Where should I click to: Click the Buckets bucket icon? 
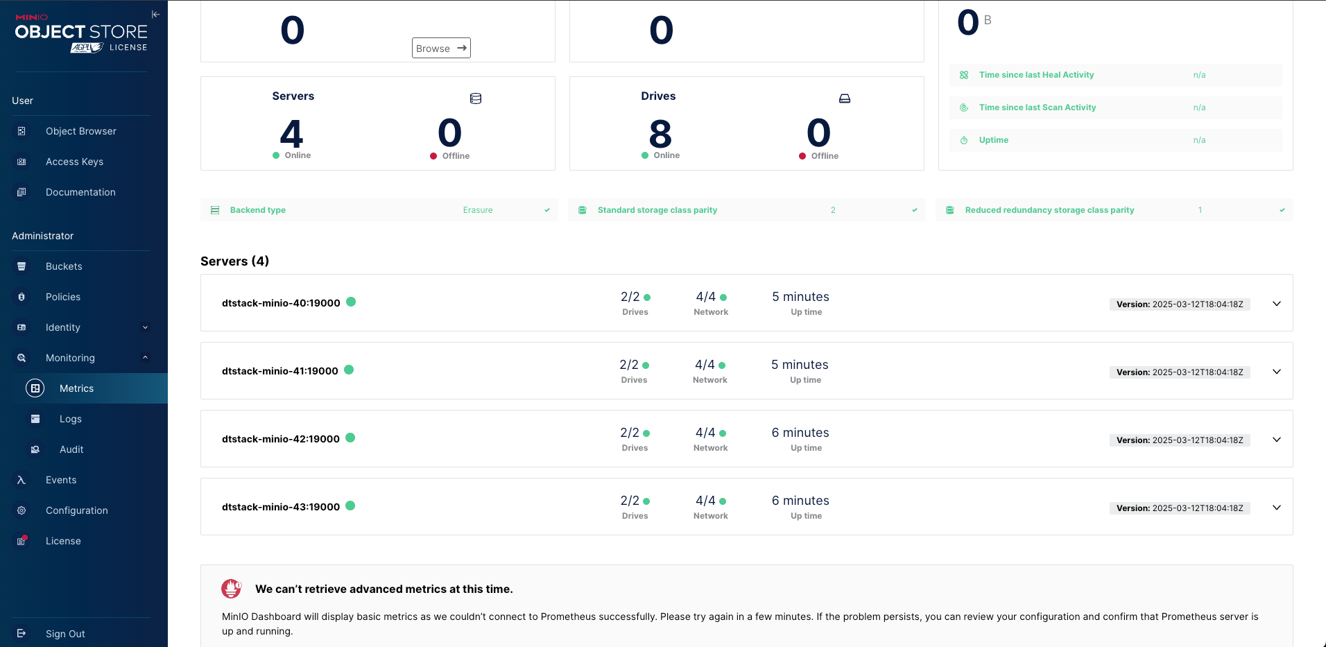[x=21, y=266]
